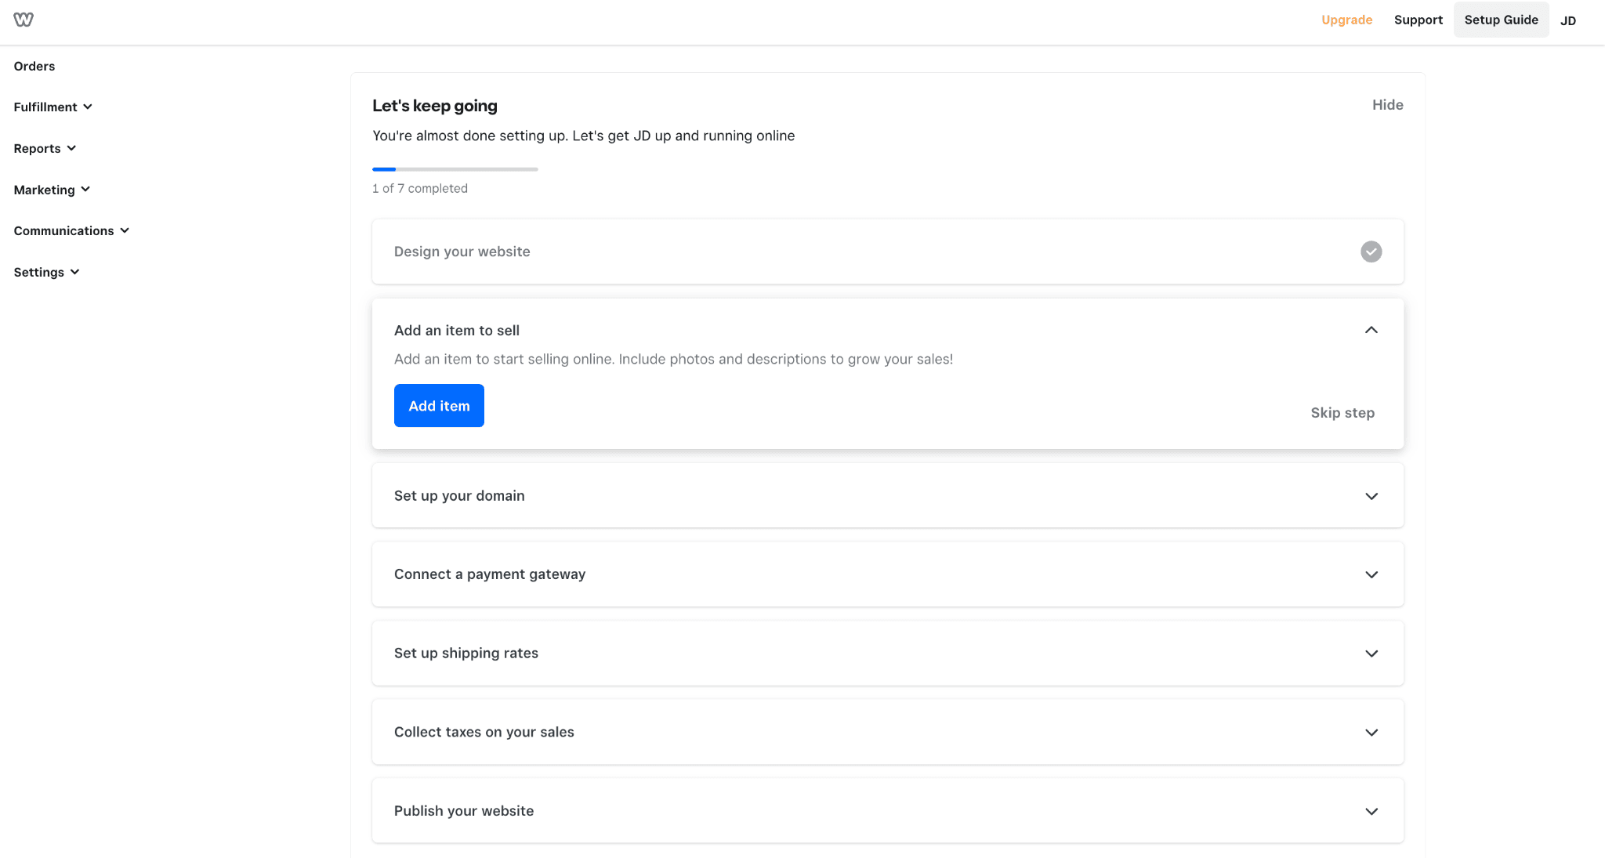Click the Weebly logo icon top left
The image size is (1605, 858).
point(24,18)
